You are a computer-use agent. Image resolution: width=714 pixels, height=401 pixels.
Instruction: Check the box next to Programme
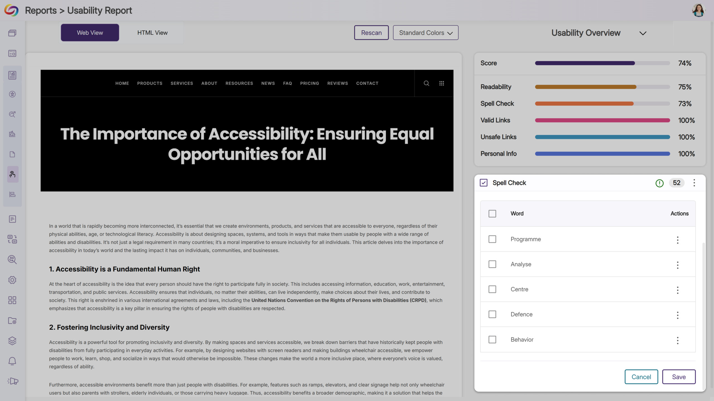click(492, 239)
